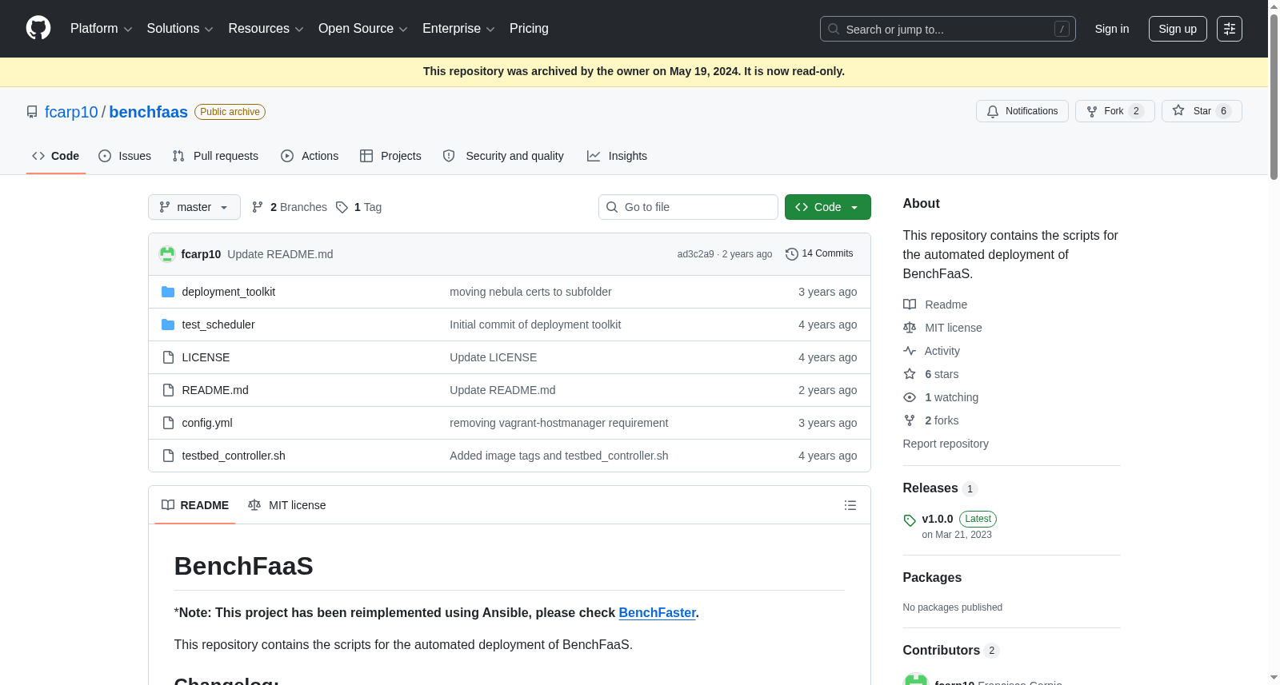Click the README.md file icon
The width and height of the screenshot is (1280, 685).
168,390
